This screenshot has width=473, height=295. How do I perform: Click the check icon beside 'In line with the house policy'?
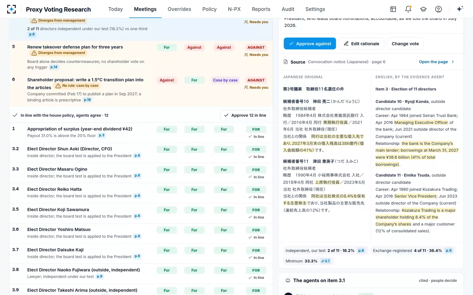point(15,115)
